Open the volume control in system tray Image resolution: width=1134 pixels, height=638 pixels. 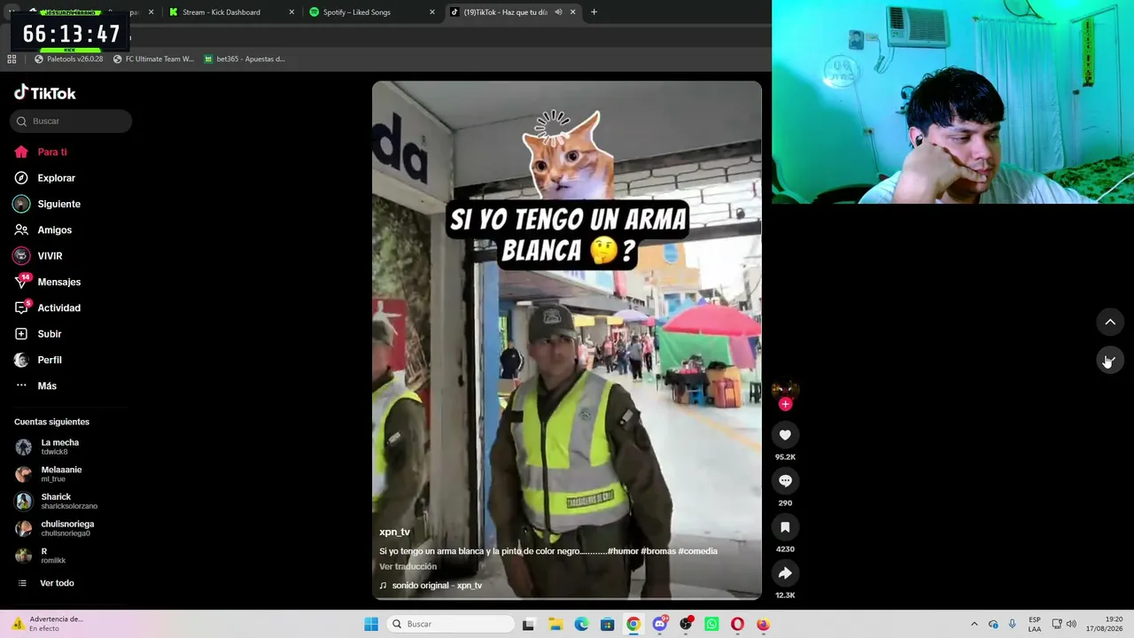[1071, 624]
